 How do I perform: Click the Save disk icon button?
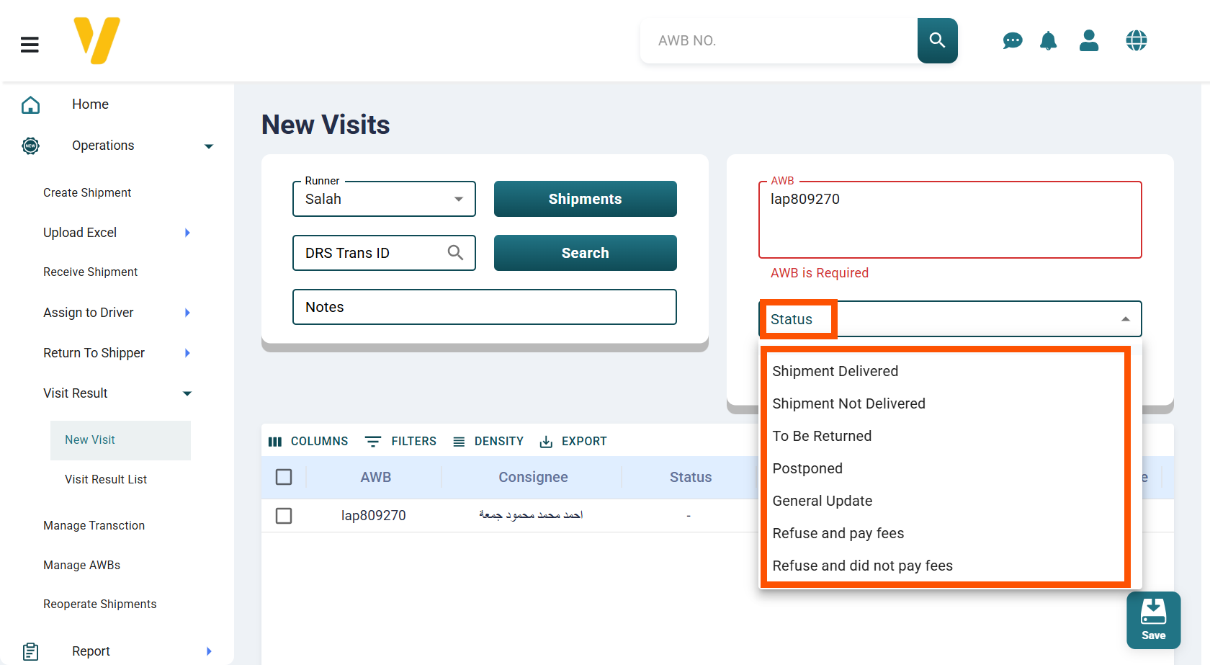1153,620
